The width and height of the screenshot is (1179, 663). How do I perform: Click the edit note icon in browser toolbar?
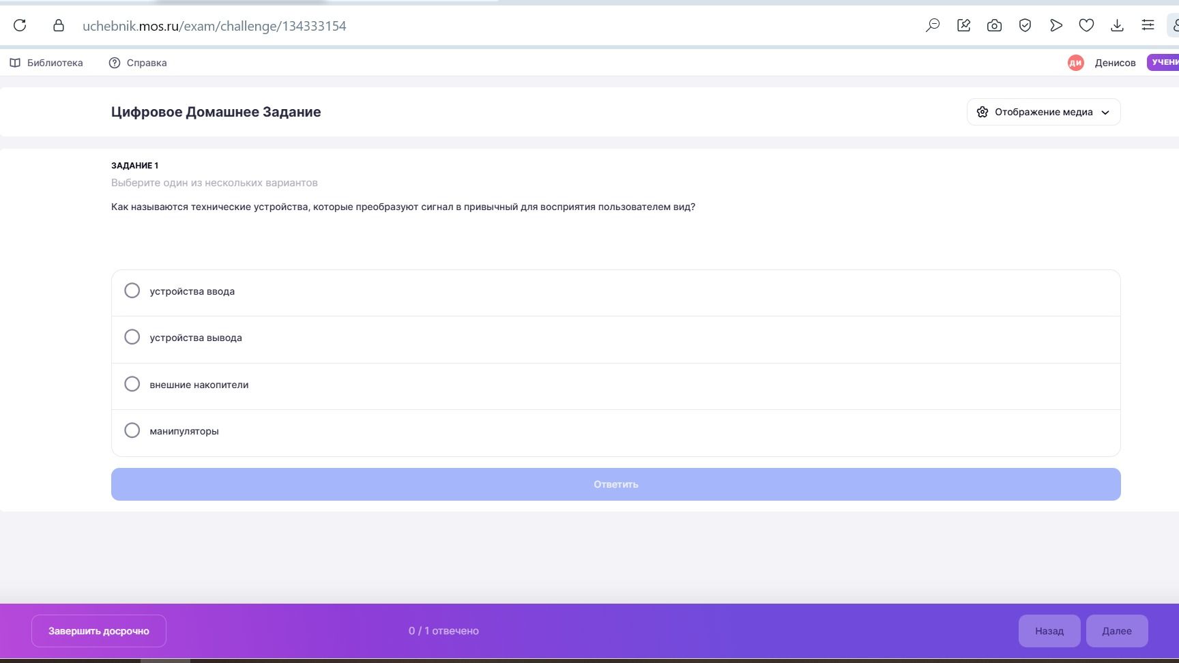(x=963, y=25)
